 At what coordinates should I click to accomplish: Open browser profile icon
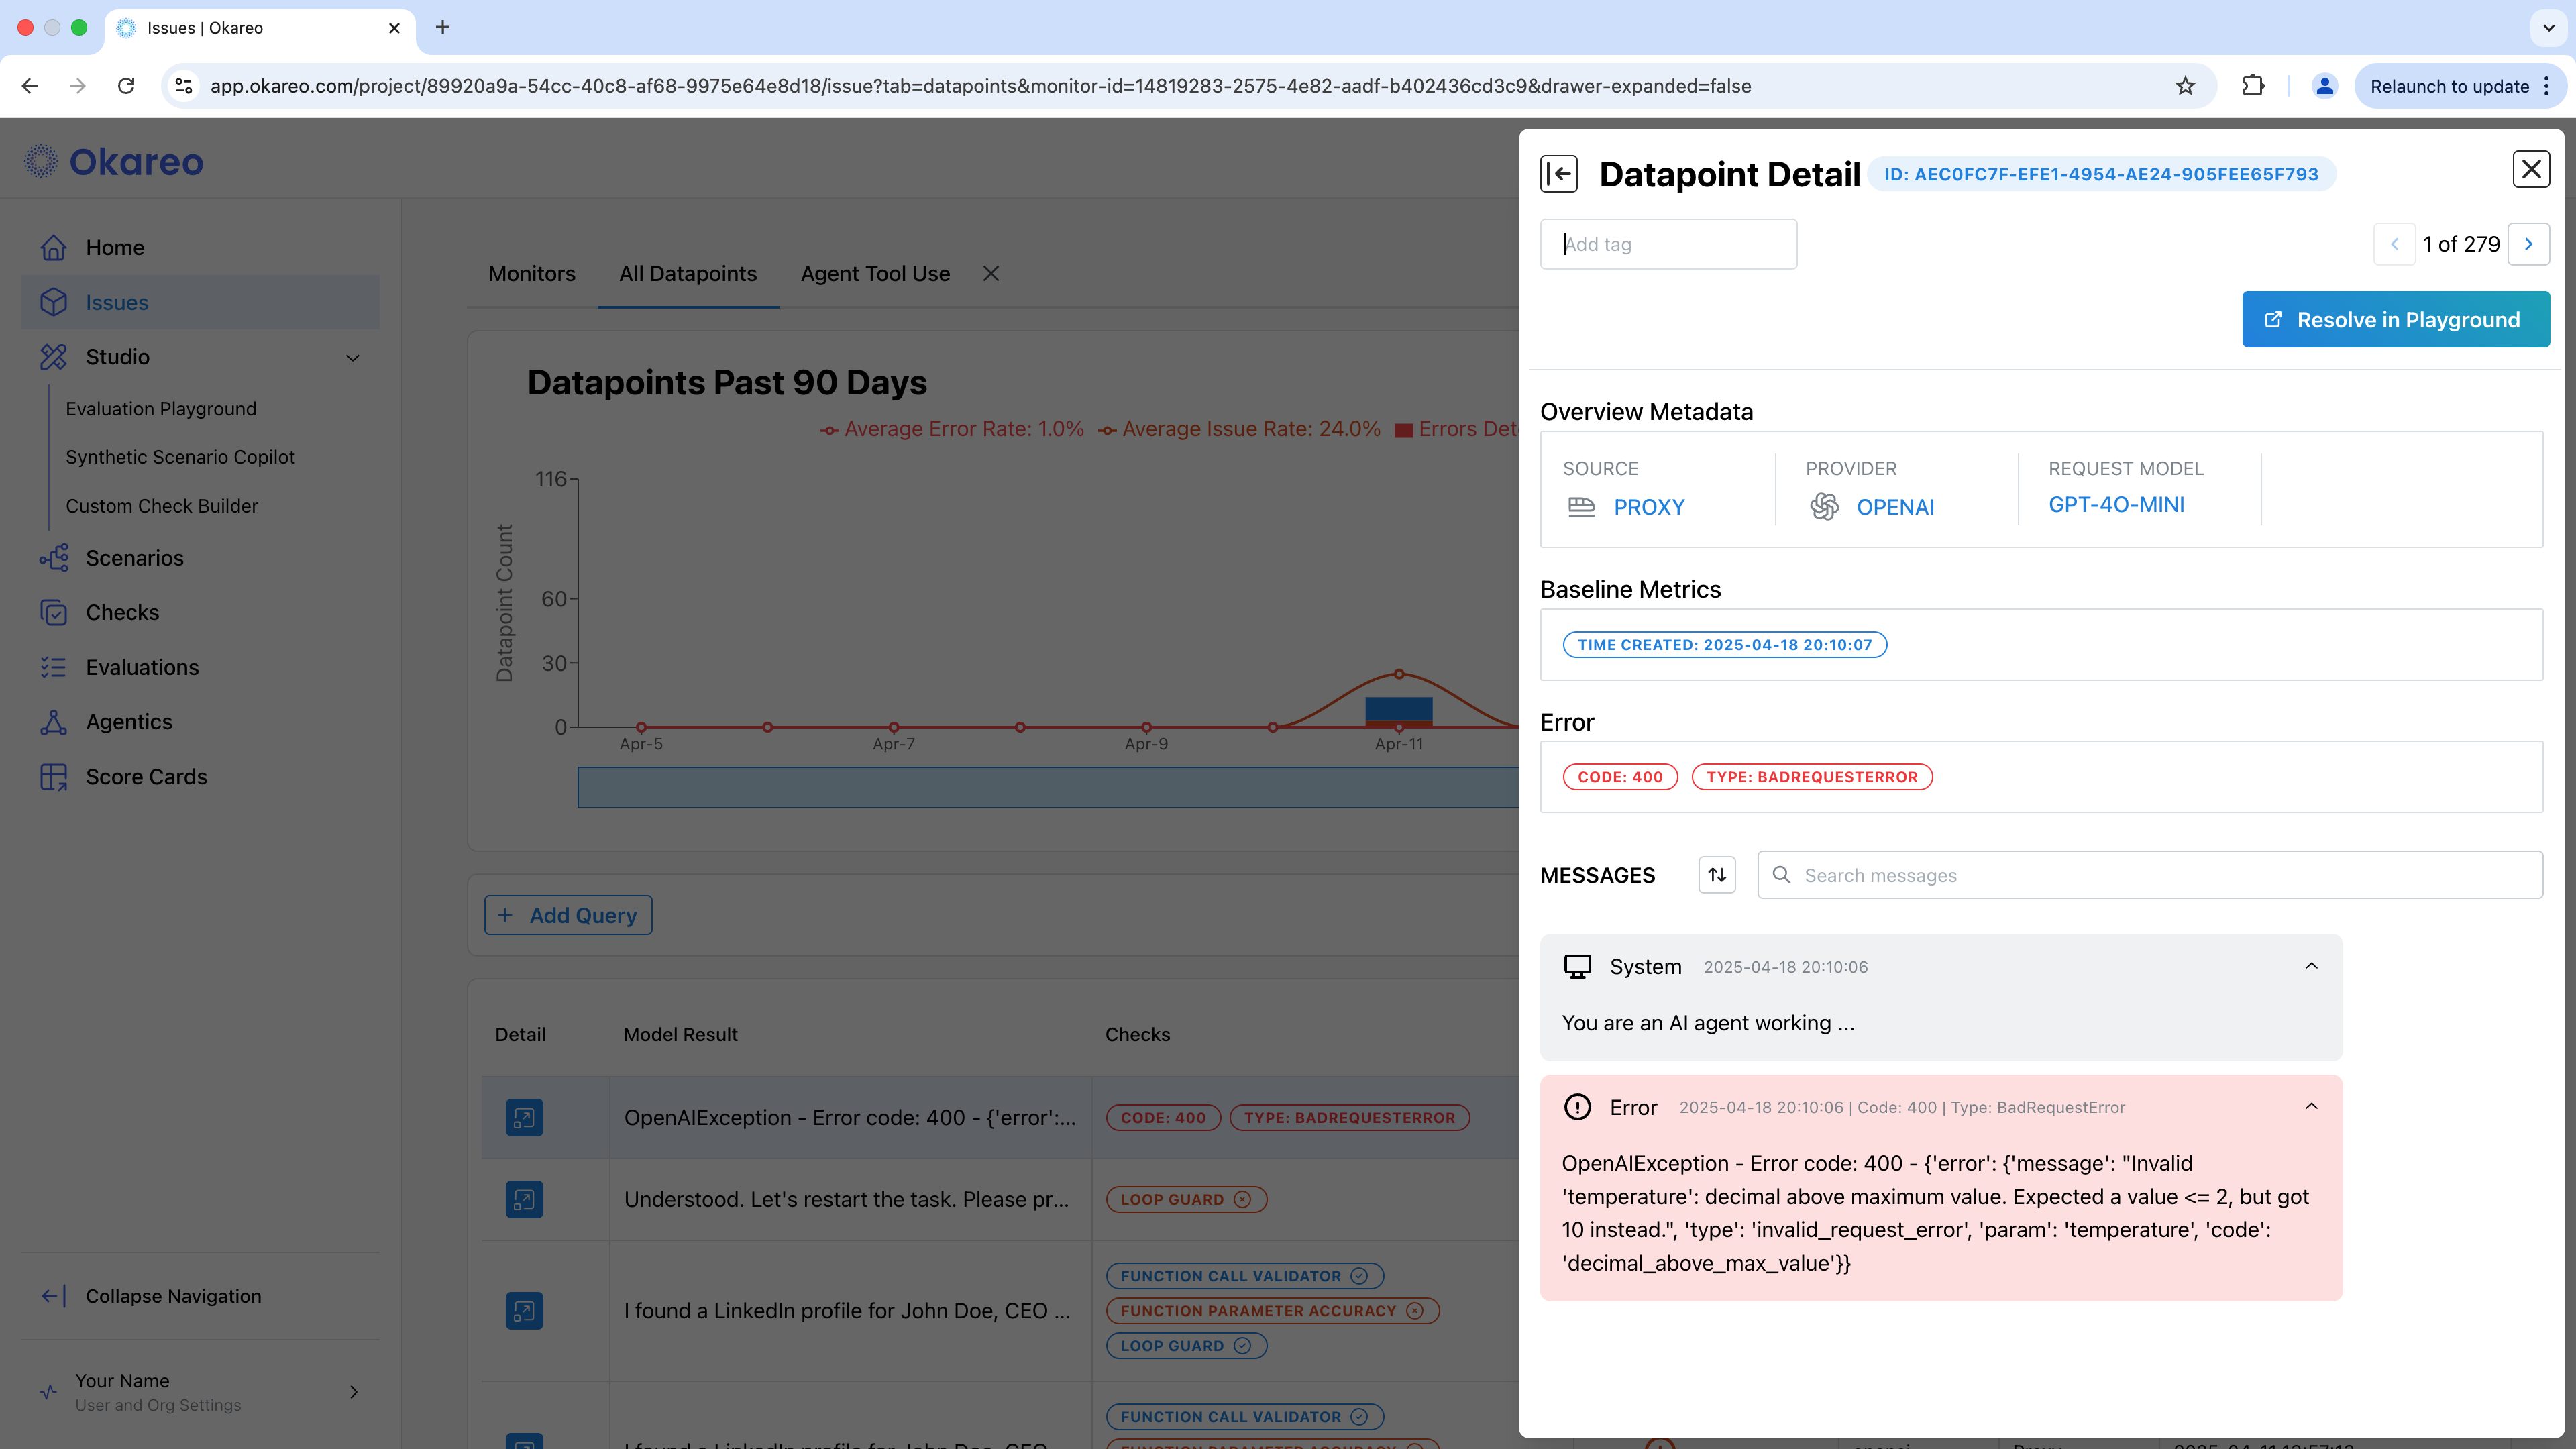pyautogui.click(x=2325, y=86)
